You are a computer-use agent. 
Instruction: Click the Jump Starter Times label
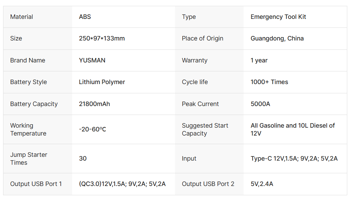28,159
